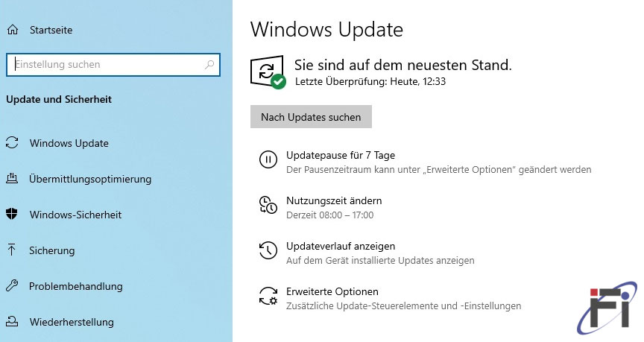Click the magnifier icon in search box
This screenshot has height=342, width=644.
coord(209,65)
